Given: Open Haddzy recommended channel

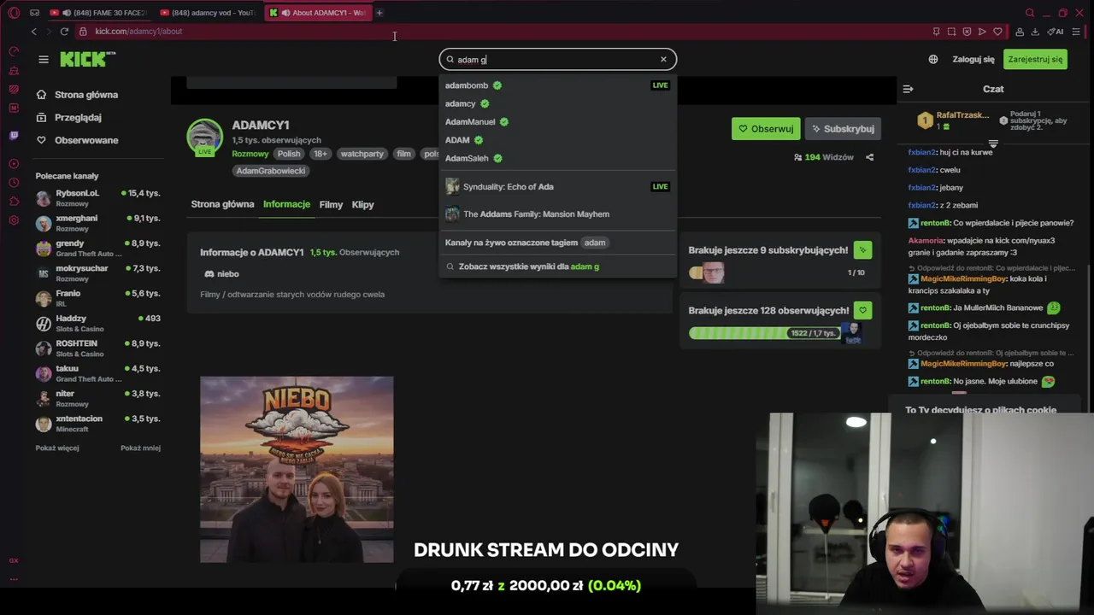Looking at the screenshot, I should point(98,323).
